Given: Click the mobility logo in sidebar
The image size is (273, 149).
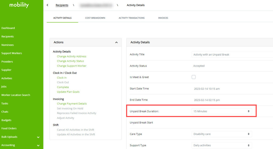Looking at the screenshot, I should (19, 5).
